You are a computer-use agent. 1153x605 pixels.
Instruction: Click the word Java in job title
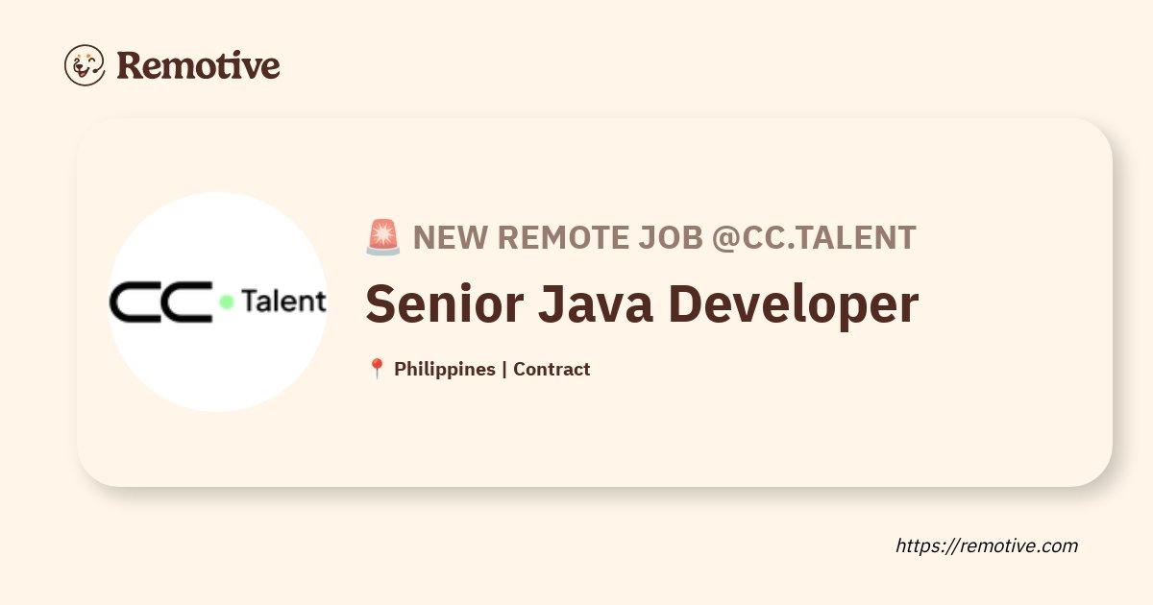click(596, 304)
